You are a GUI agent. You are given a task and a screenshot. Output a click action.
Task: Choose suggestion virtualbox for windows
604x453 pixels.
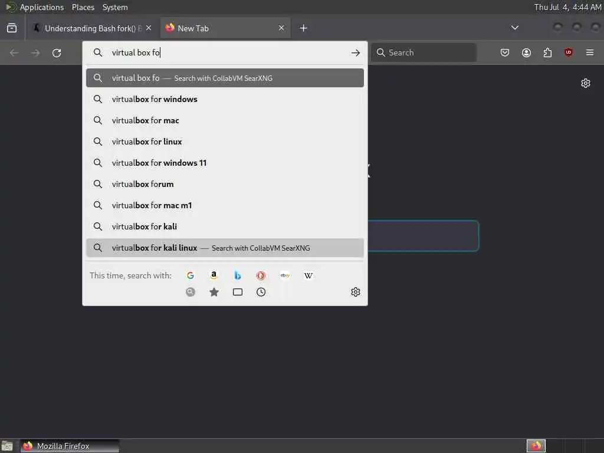tap(225, 99)
